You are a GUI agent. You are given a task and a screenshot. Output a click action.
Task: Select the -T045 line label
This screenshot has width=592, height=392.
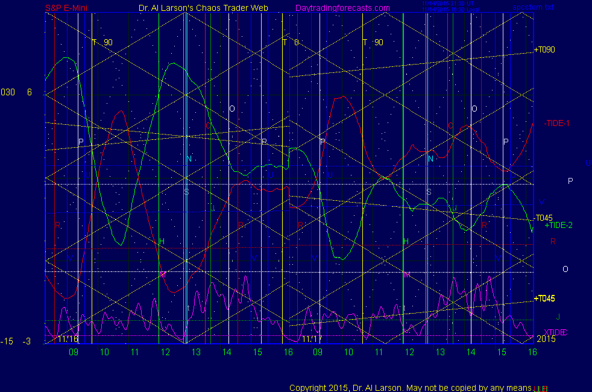543,218
